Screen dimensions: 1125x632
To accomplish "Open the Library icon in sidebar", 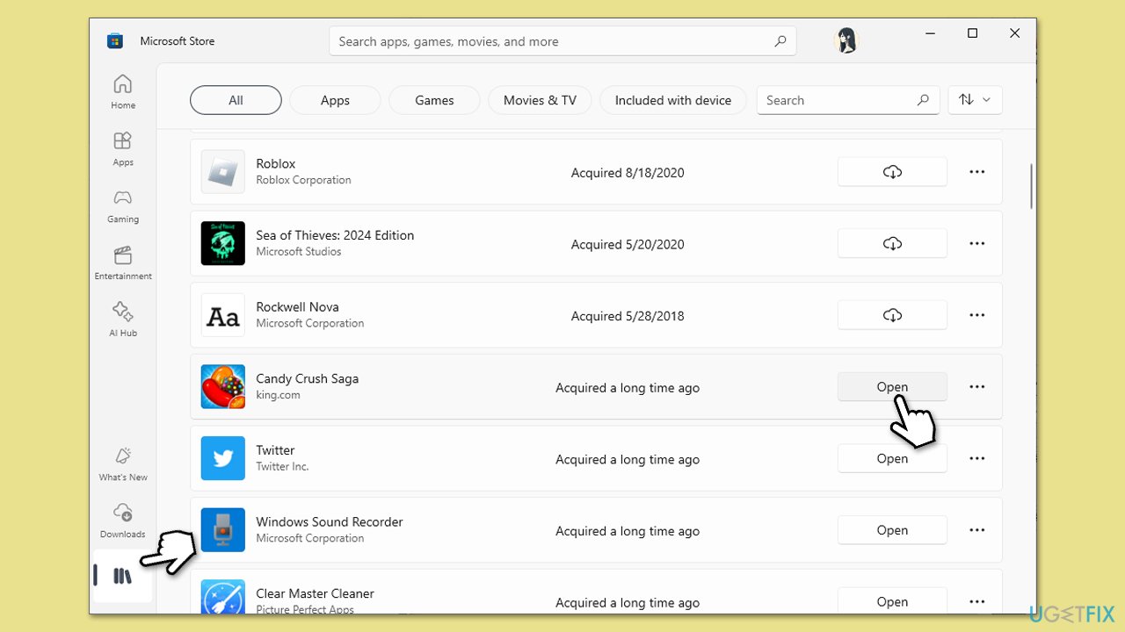I will [x=123, y=577].
